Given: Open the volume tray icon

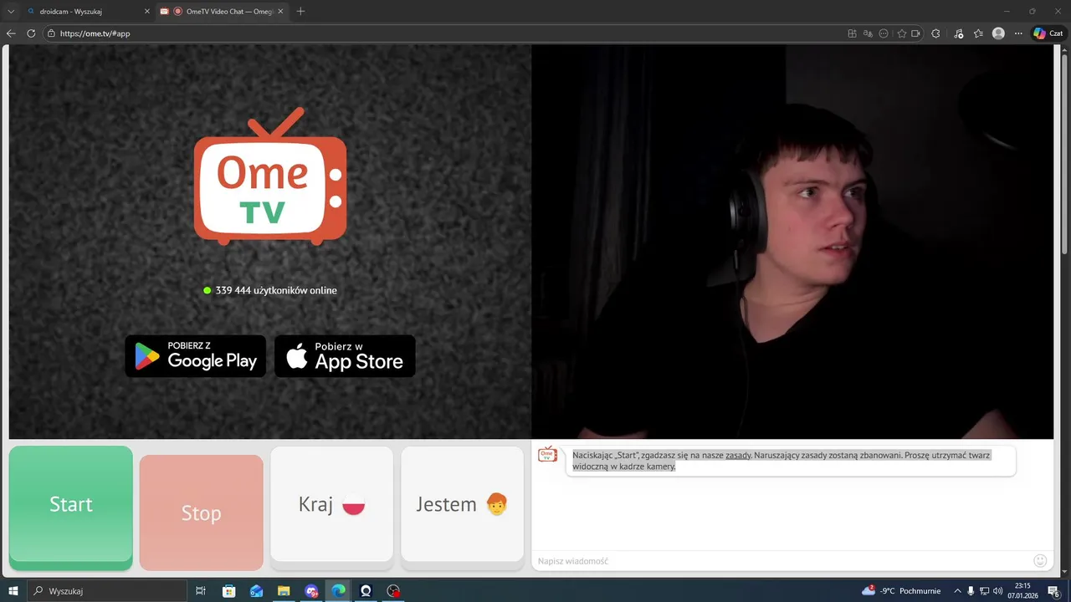Looking at the screenshot, I should coord(997,591).
